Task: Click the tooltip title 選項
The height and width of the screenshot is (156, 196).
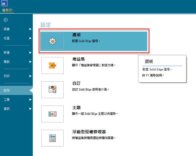Action: click(149, 62)
